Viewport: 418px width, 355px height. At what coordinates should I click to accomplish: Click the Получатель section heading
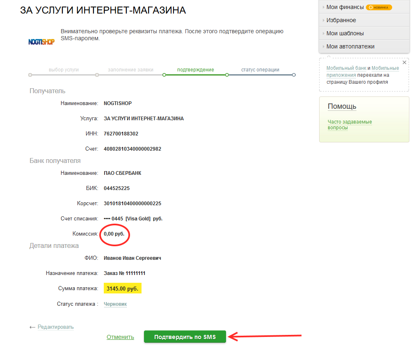pos(47,91)
